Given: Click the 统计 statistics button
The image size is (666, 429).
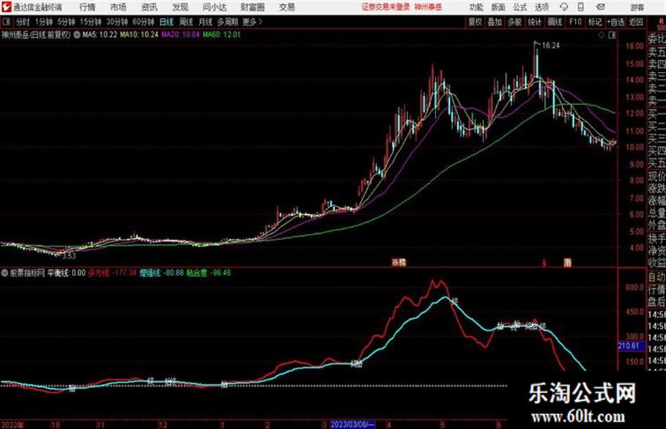Looking at the screenshot, I should pyautogui.click(x=534, y=22).
